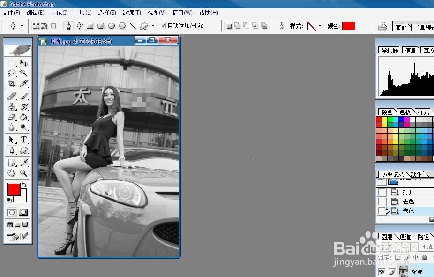Screen dimensions: 434x277
Task: Open the 样式 style picker dropdown
Action: coord(320,26)
